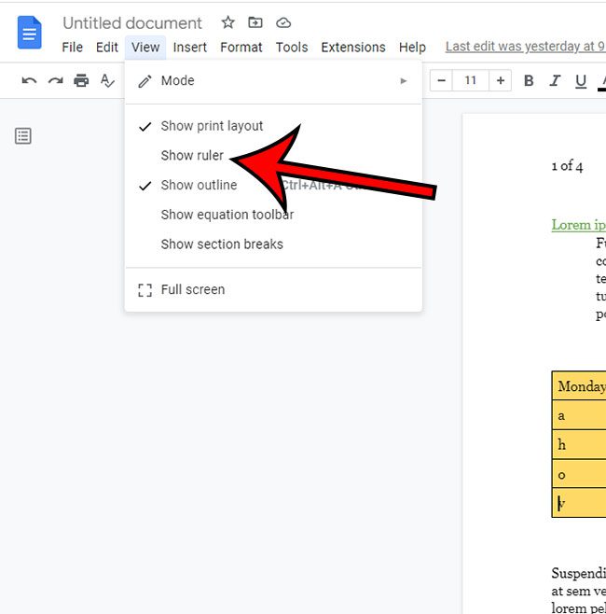
Task: Open the Insert menu
Action: click(190, 47)
